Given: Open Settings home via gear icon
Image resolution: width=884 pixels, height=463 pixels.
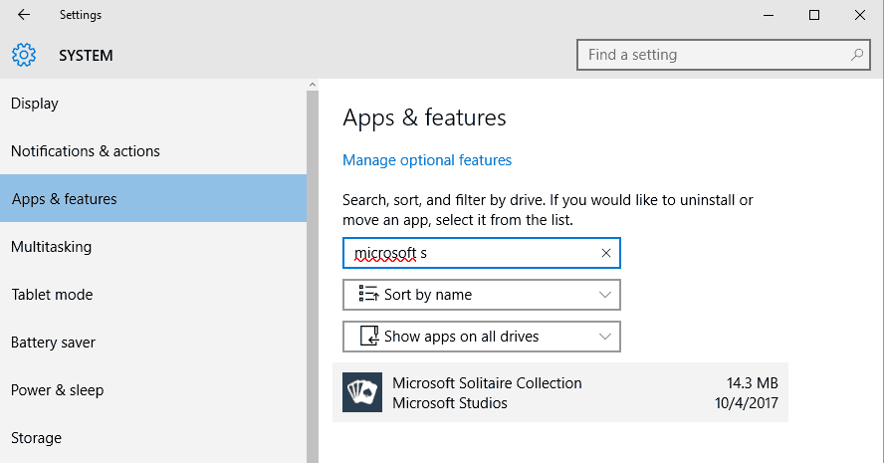Looking at the screenshot, I should tap(24, 56).
